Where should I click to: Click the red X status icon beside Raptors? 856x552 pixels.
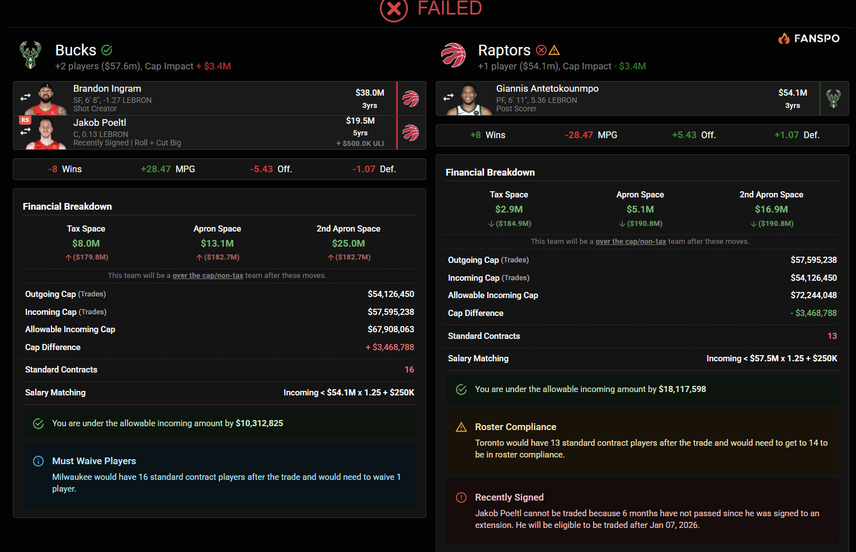point(541,50)
